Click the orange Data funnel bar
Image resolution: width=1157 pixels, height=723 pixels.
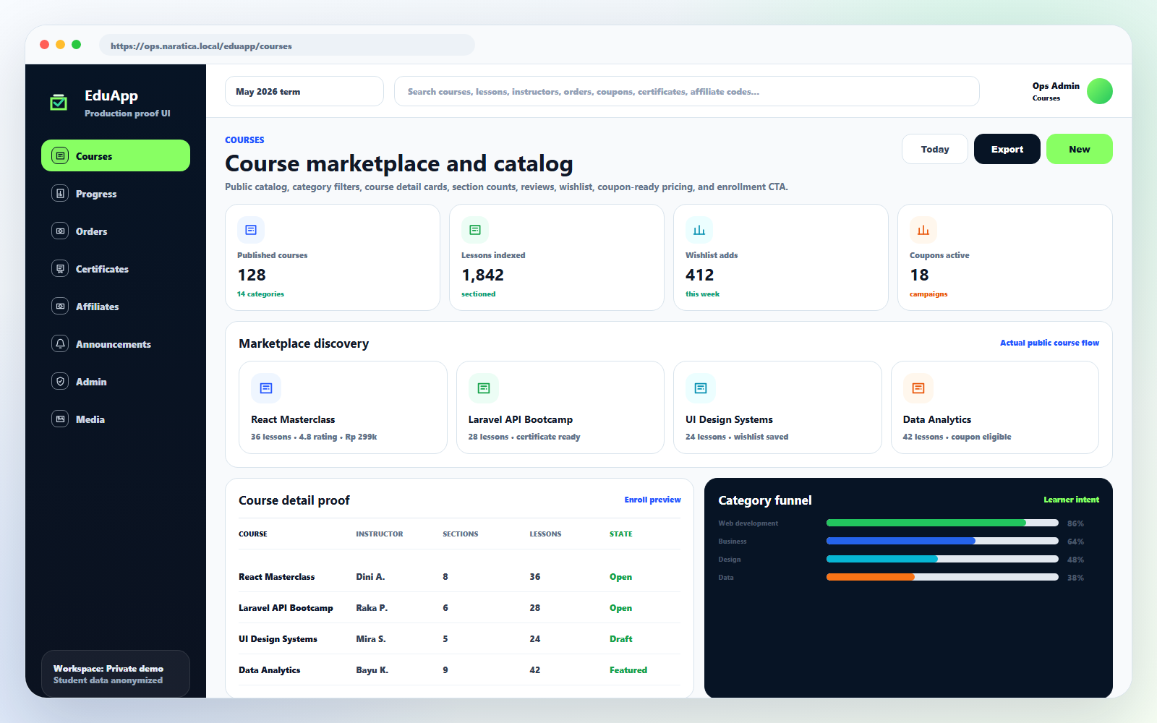(871, 577)
